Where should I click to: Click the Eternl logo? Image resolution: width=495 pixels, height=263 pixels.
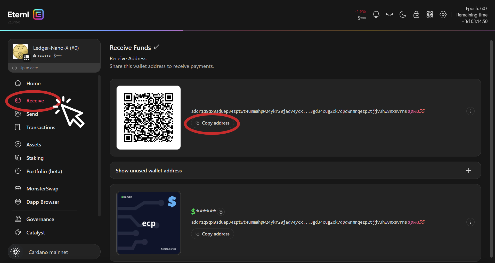(x=26, y=15)
